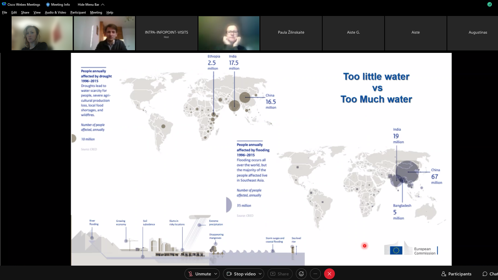Select Augustinas participant tile
The width and height of the screenshot is (498, 280).
point(473,33)
